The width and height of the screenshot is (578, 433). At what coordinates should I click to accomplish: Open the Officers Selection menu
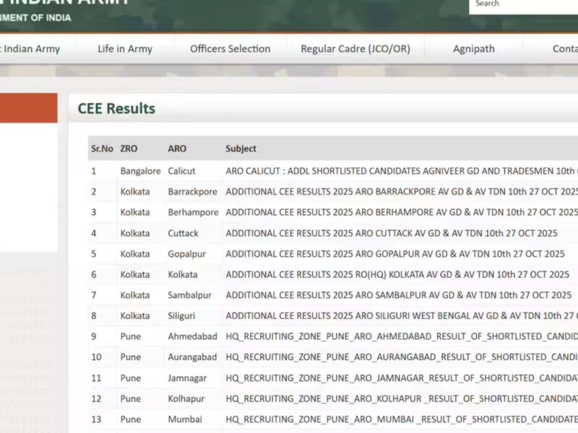click(x=230, y=49)
